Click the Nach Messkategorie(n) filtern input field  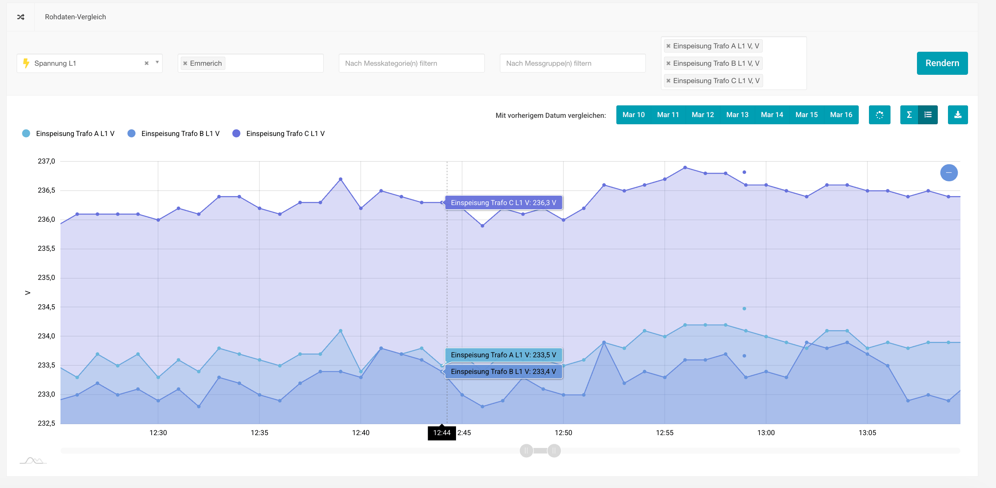click(411, 63)
